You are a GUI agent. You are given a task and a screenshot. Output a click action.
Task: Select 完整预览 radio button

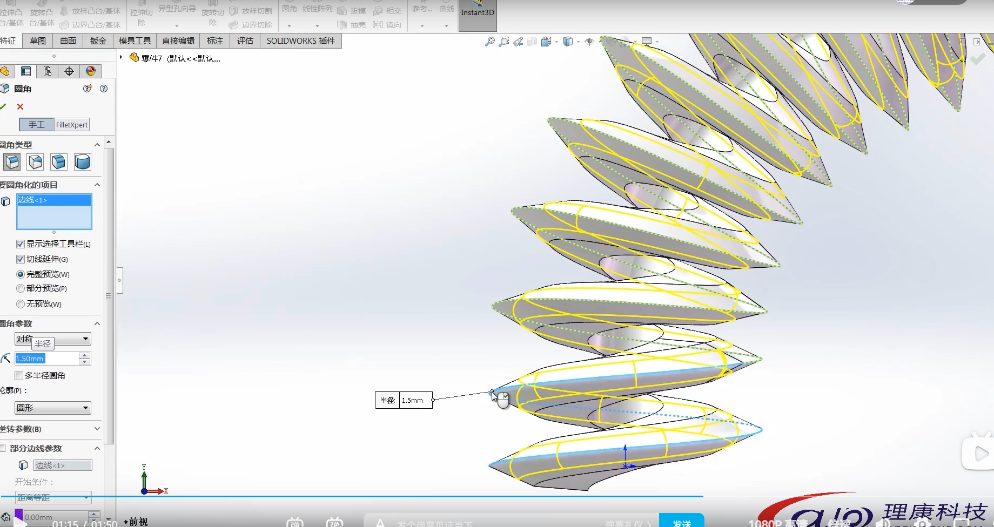[x=21, y=274]
